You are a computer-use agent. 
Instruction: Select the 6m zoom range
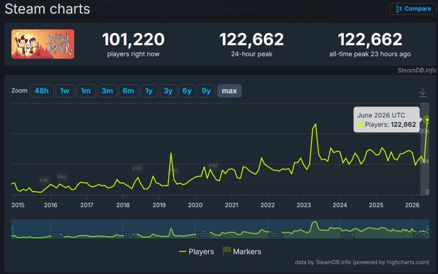[x=128, y=91]
